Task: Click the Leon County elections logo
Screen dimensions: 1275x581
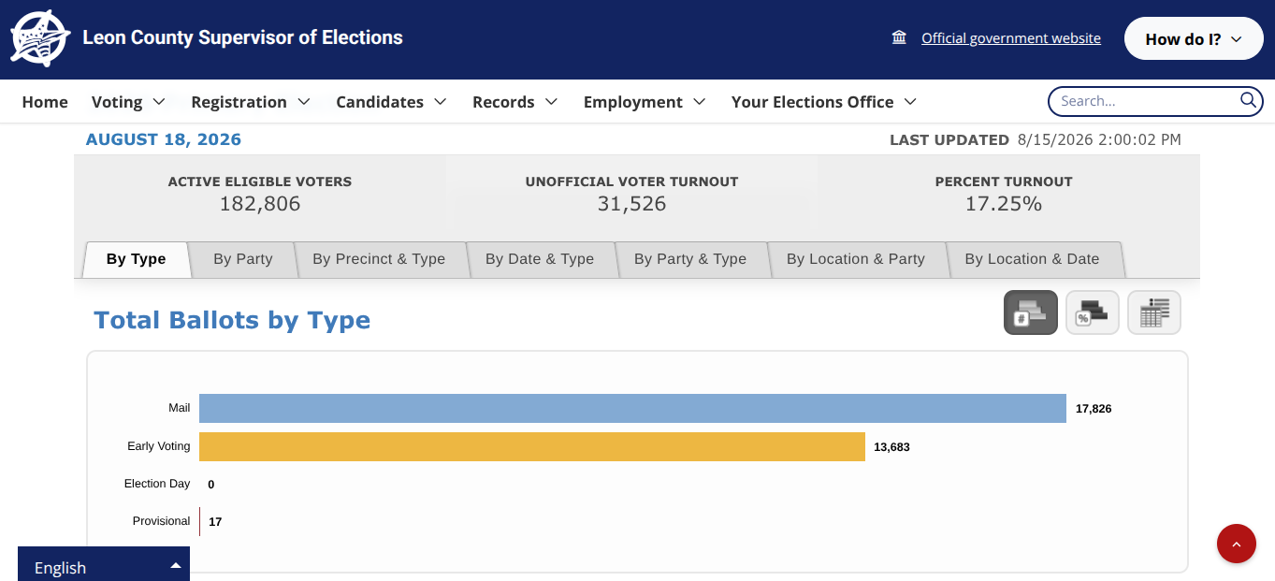Action: [x=39, y=38]
